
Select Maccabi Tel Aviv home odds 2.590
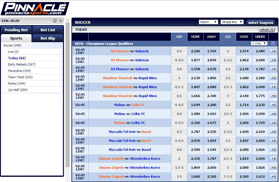point(196,150)
